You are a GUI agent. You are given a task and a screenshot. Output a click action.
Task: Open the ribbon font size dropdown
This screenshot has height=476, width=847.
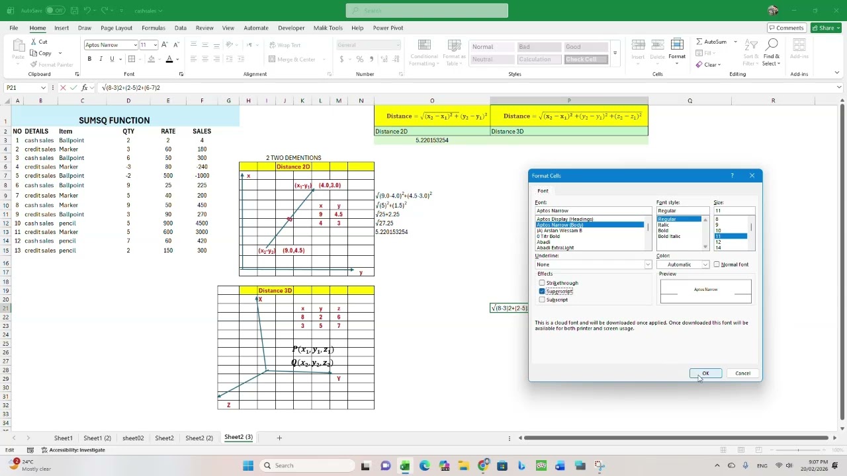tap(155, 45)
